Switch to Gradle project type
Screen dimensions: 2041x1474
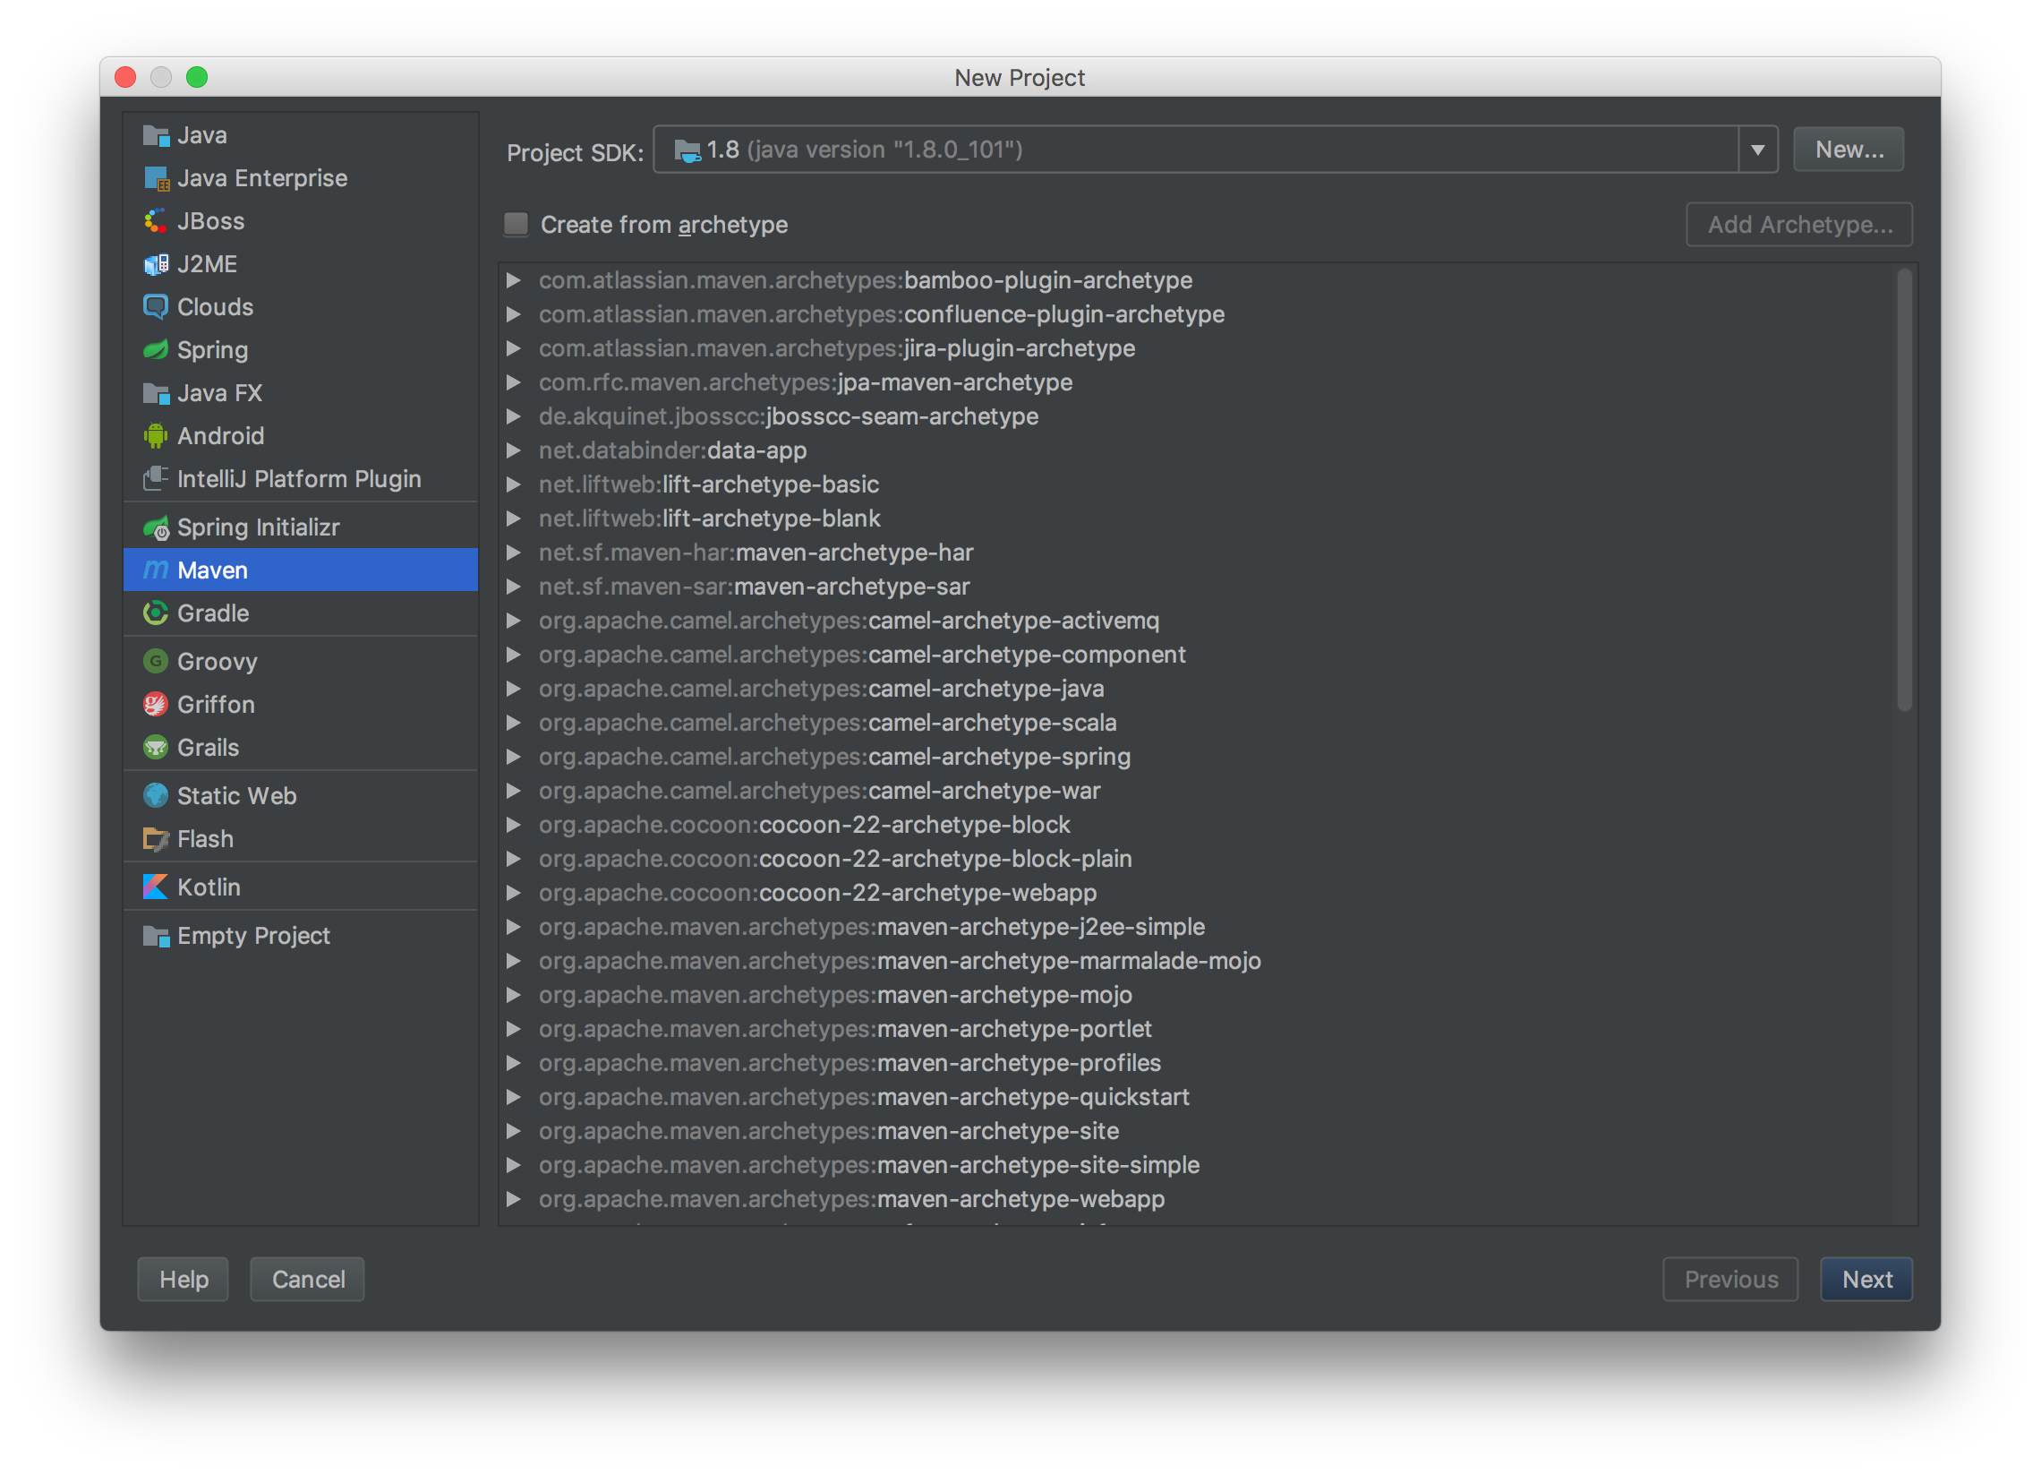coord(301,613)
